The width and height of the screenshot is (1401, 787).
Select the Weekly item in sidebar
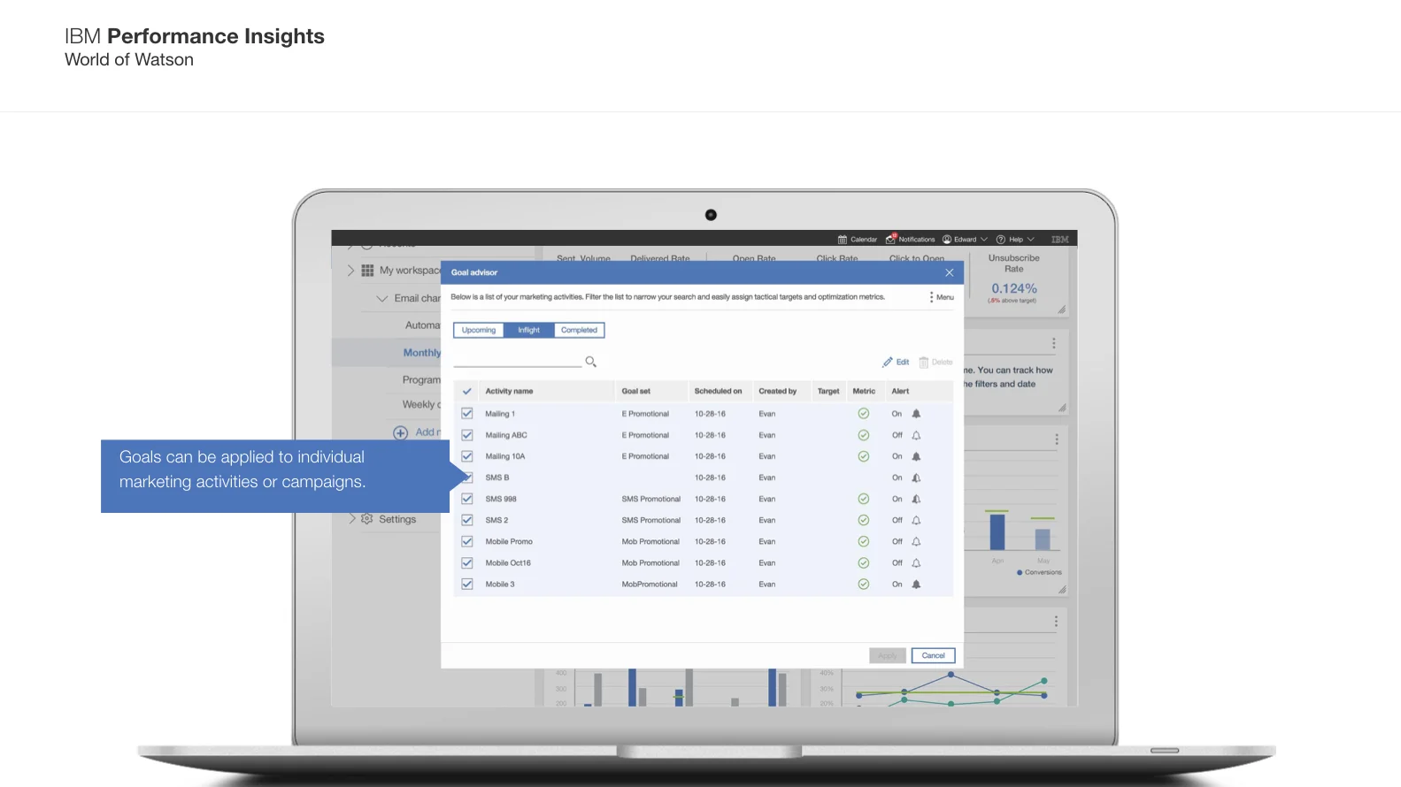[420, 404]
